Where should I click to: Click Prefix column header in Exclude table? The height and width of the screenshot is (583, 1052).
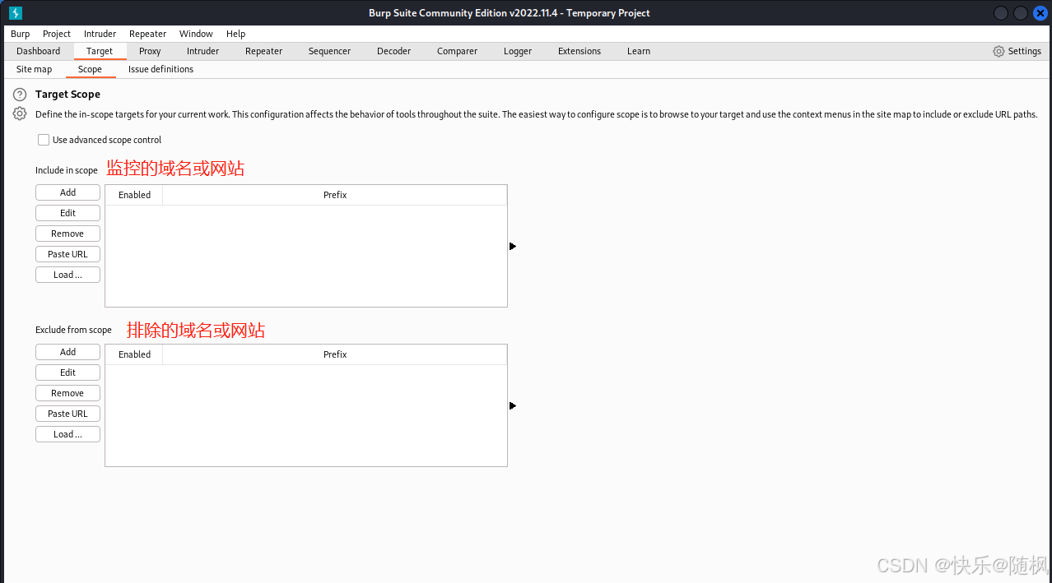335,354
